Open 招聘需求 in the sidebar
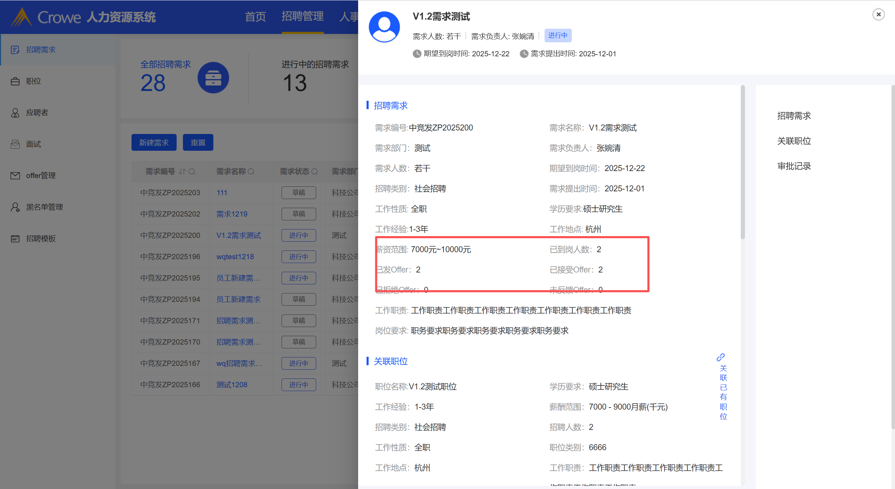The image size is (895, 489). pos(41,50)
